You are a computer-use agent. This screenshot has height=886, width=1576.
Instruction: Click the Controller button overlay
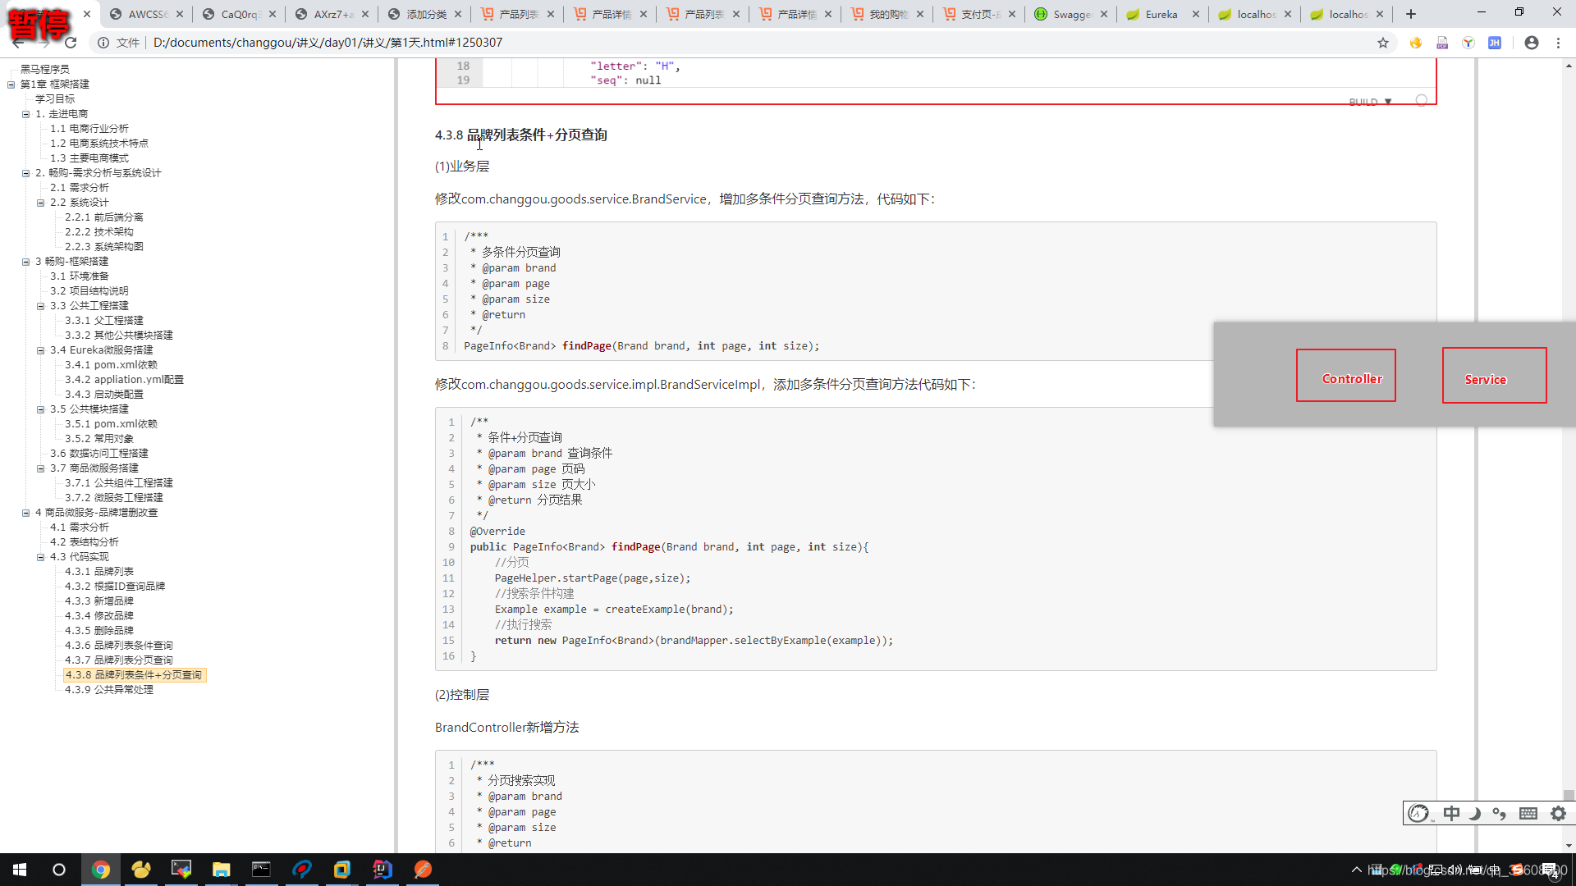point(1352,379)
